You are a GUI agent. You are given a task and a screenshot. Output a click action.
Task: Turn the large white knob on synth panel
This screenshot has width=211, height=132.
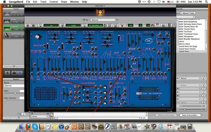coord(38,36)
